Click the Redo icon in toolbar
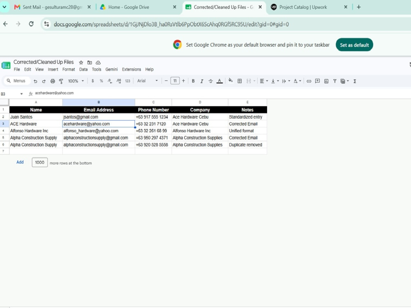The width and height of the screenshot is (411, 308). point(44,81)
